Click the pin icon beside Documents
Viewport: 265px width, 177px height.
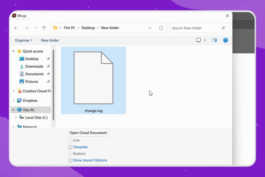coord(48,74)
